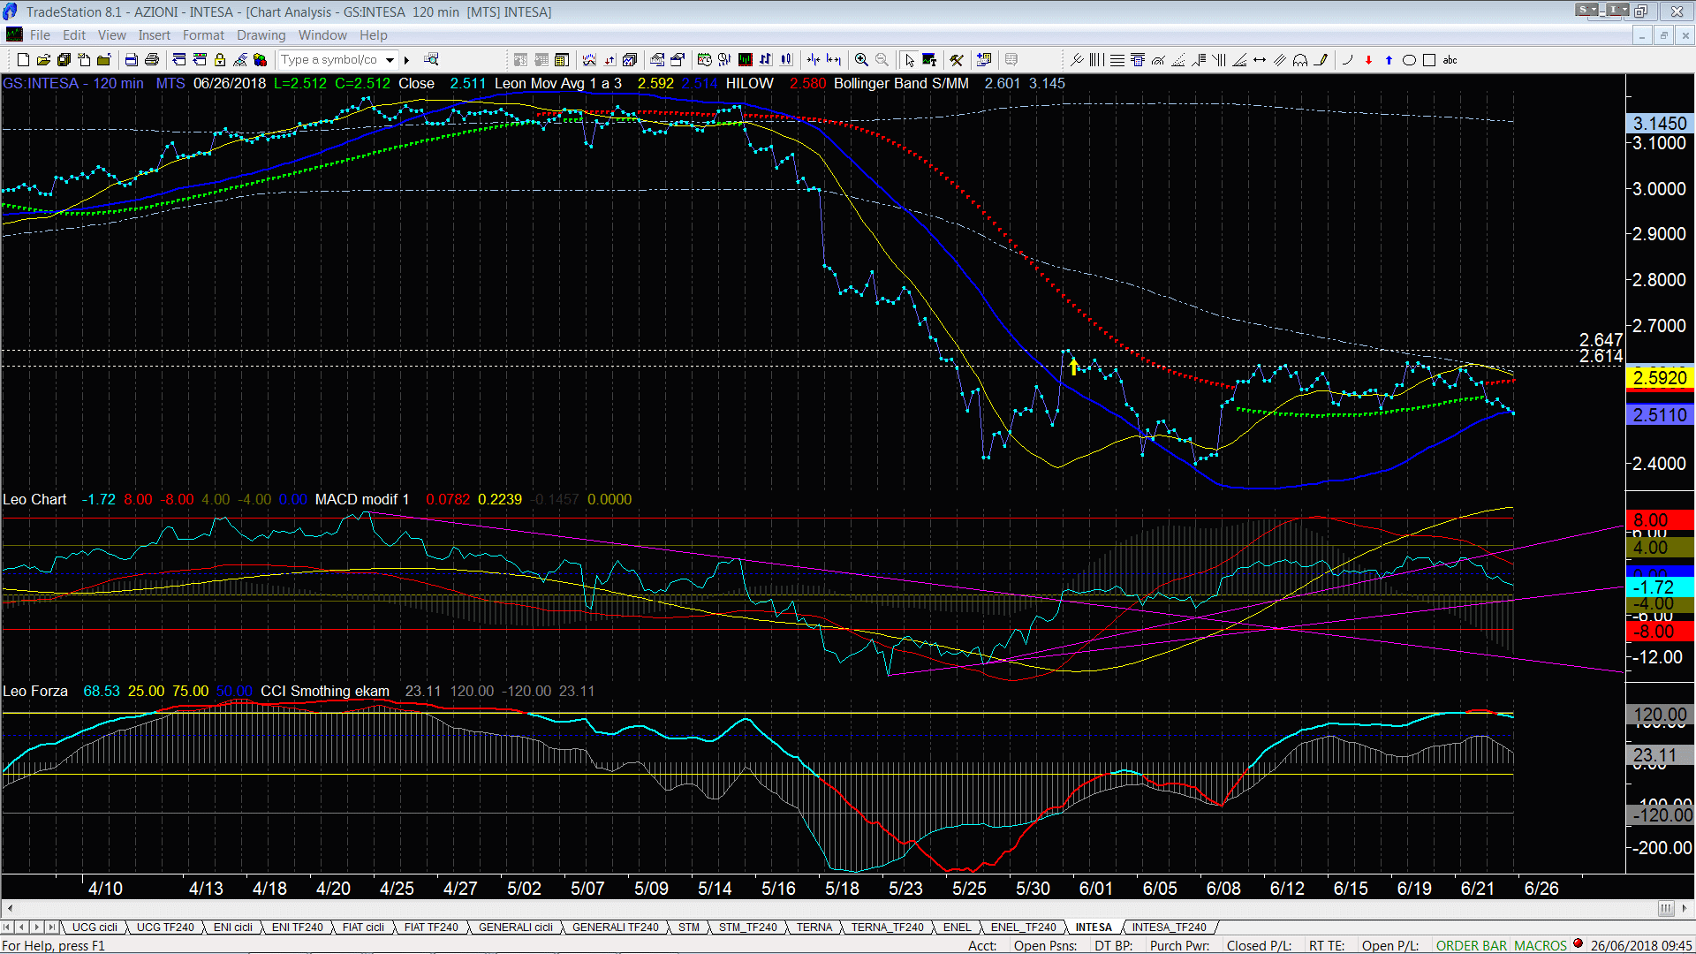Image resolution: width=1696 pixels, height=954 pixels.
Task: Click the clock calendar icon
Action: (704, 60)
